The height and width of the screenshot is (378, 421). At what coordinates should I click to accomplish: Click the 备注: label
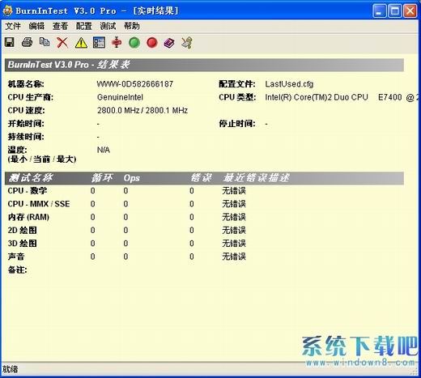(17, 270)
